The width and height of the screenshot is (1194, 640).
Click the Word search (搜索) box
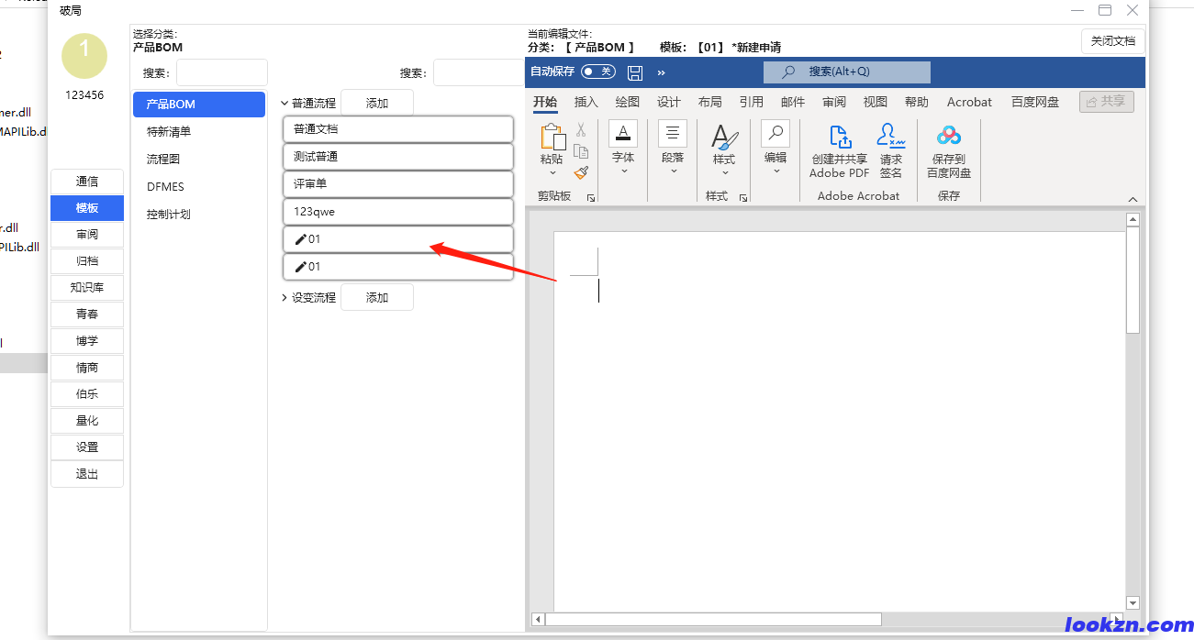846,72
